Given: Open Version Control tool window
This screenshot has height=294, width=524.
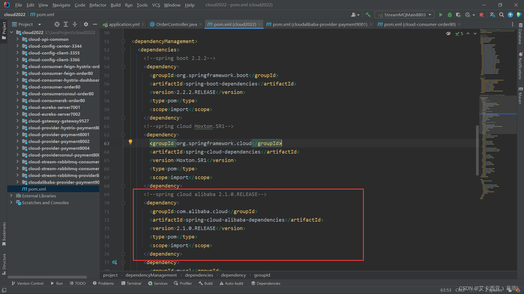Looking at the screenshot, I should tap(28, 283).
